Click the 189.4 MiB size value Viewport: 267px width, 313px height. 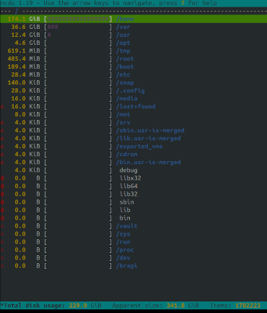tap(24, 67)
